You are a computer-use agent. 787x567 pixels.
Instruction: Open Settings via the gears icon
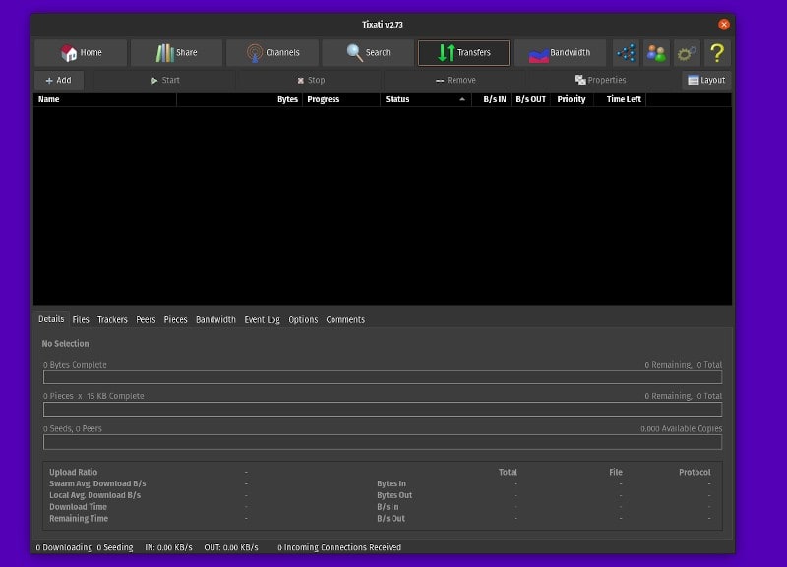click(x=687, y=53)
